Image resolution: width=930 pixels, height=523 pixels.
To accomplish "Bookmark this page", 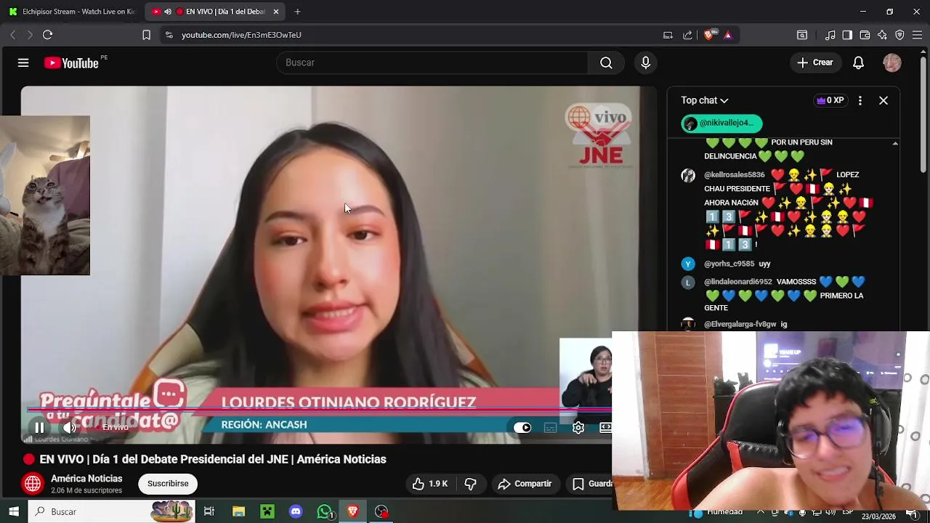I will (x=146, y=35).
